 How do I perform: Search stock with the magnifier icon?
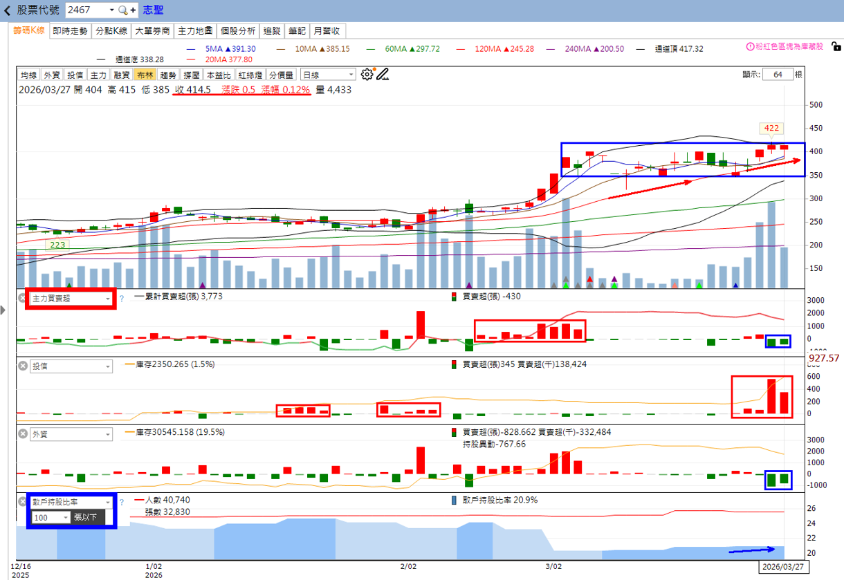point(123,10)
